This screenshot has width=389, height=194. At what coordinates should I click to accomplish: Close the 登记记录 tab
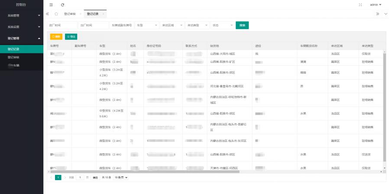point(103,14)
